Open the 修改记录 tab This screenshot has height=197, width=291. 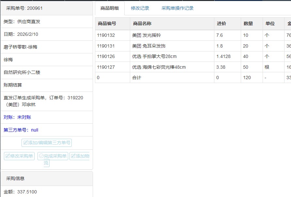click(x=140, y=8)
